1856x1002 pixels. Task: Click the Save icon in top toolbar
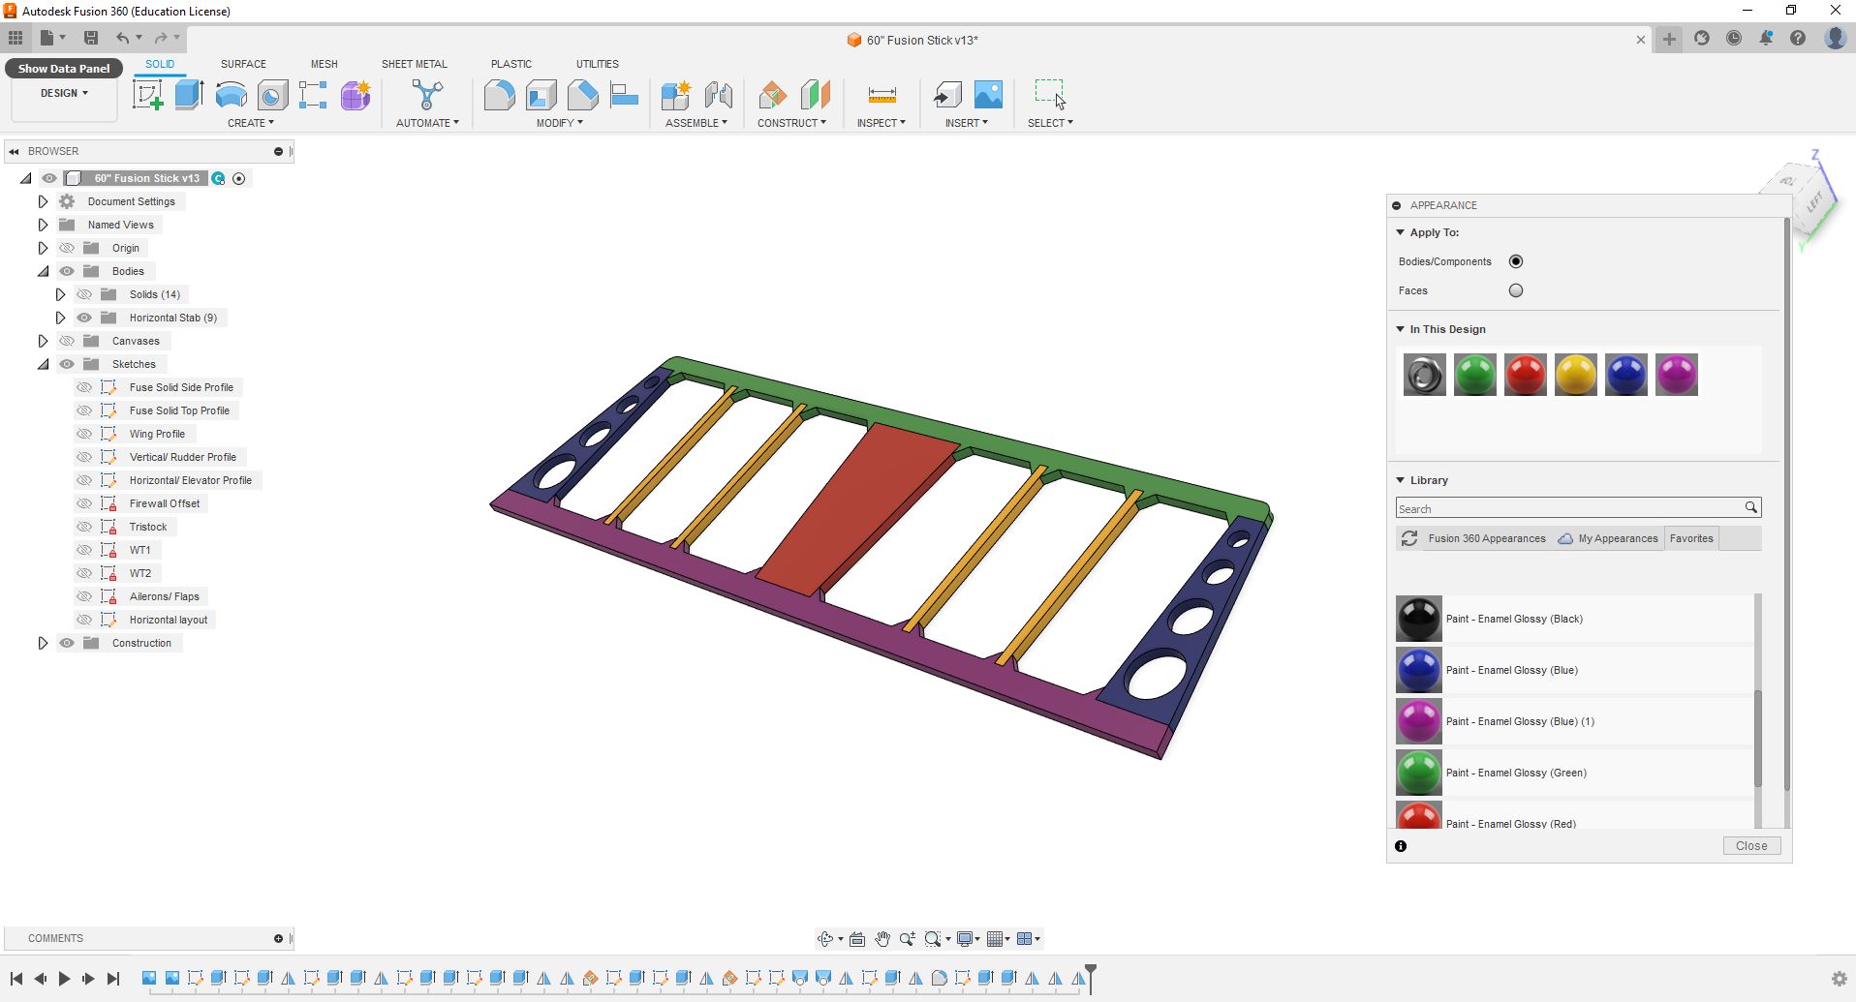[x=91, y=38]
